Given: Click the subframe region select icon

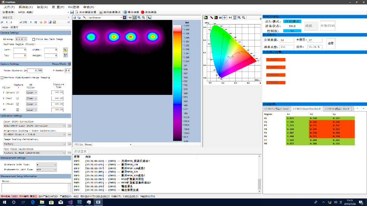Looking at the screenshot, I should point(65,50).
